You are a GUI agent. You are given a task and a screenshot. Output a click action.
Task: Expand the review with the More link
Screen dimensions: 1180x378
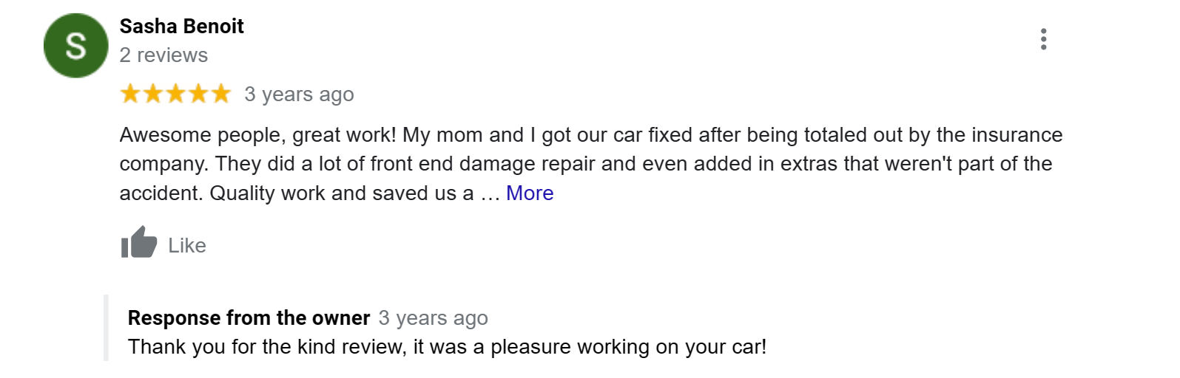pyautogui.click(x=530, y=193)
